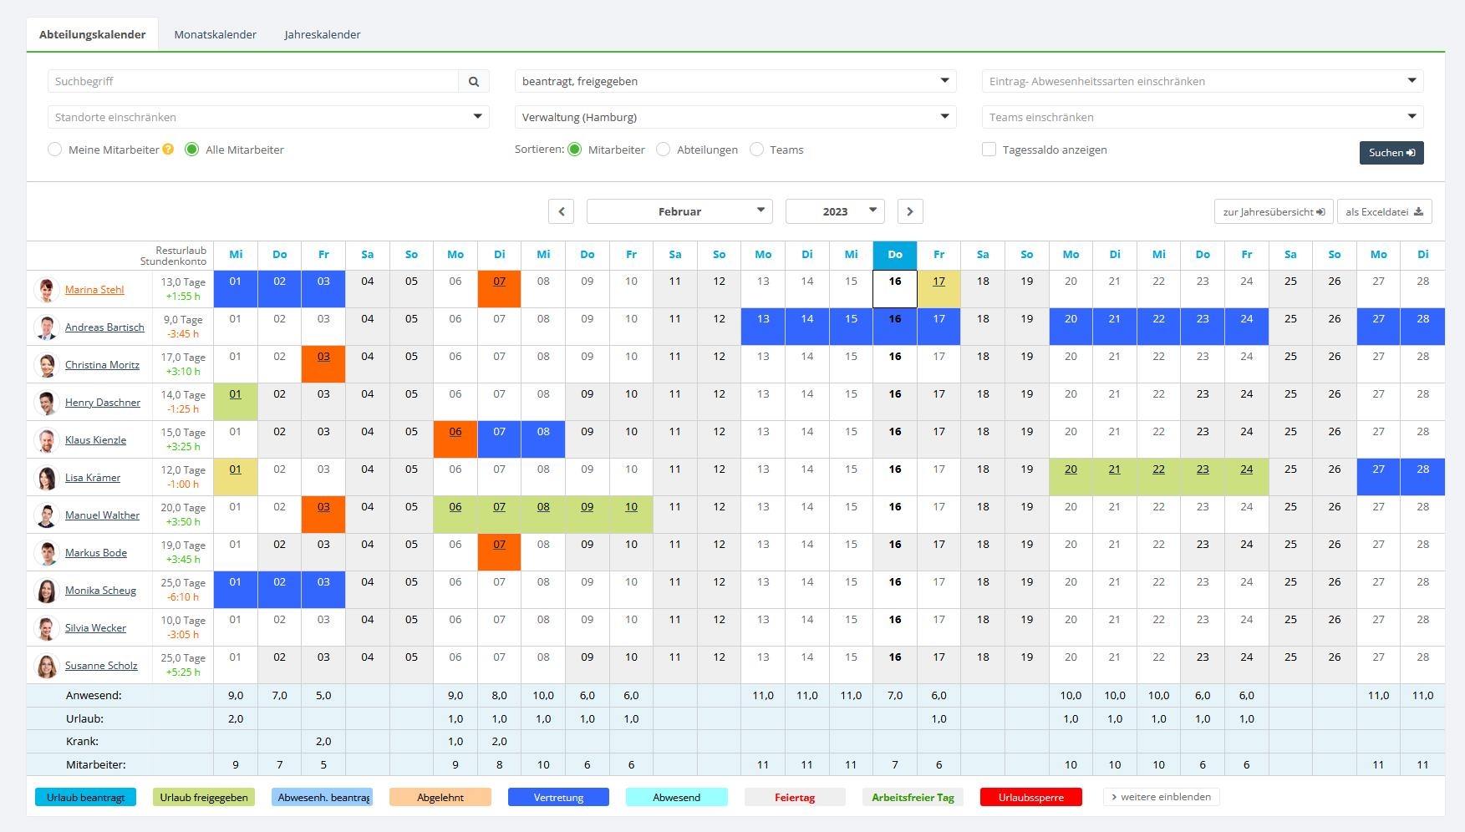This screenshot has width=1465, height=832.
Task: Click Manuel Walther's avatar
Action: pos(47,515)
